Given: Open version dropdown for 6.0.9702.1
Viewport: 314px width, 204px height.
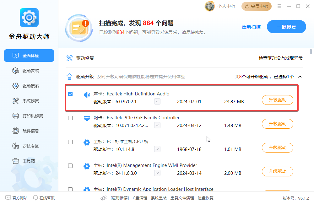Looking at the screenshot, I should point(157,101).
